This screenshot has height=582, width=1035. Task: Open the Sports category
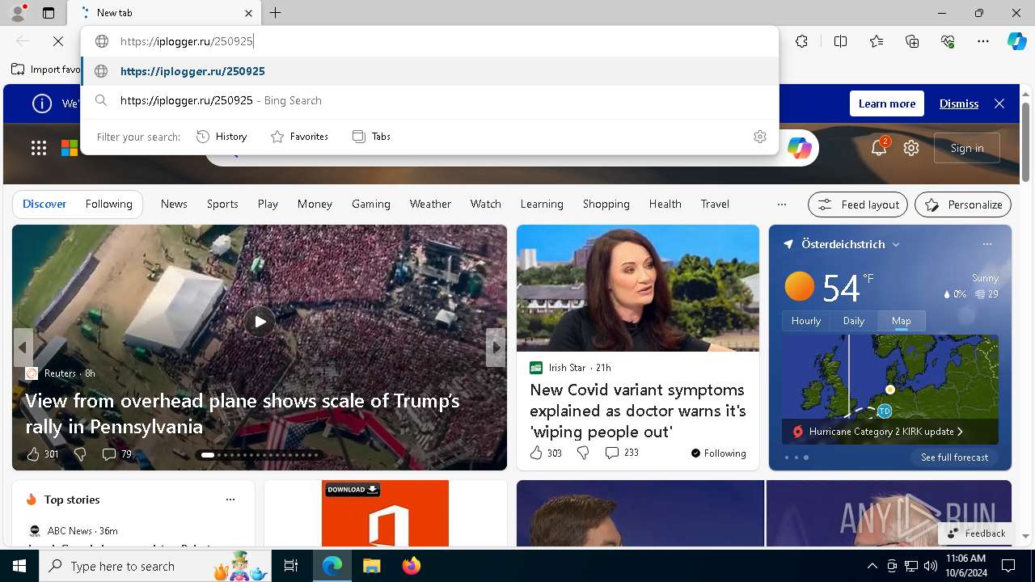[222, 204]
